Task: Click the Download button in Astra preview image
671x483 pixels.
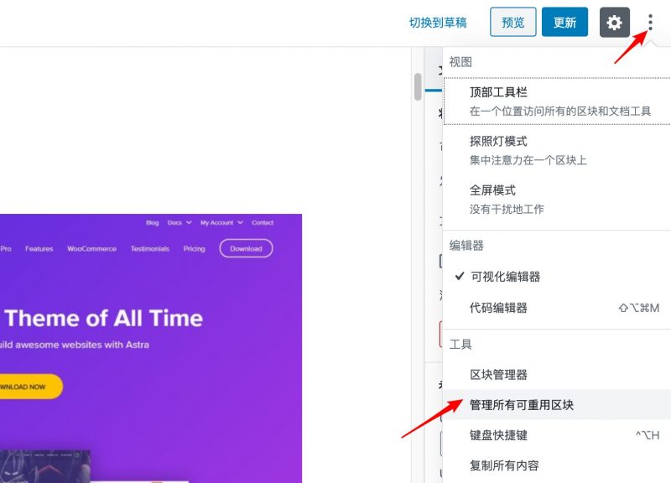Action: (246, 248)
